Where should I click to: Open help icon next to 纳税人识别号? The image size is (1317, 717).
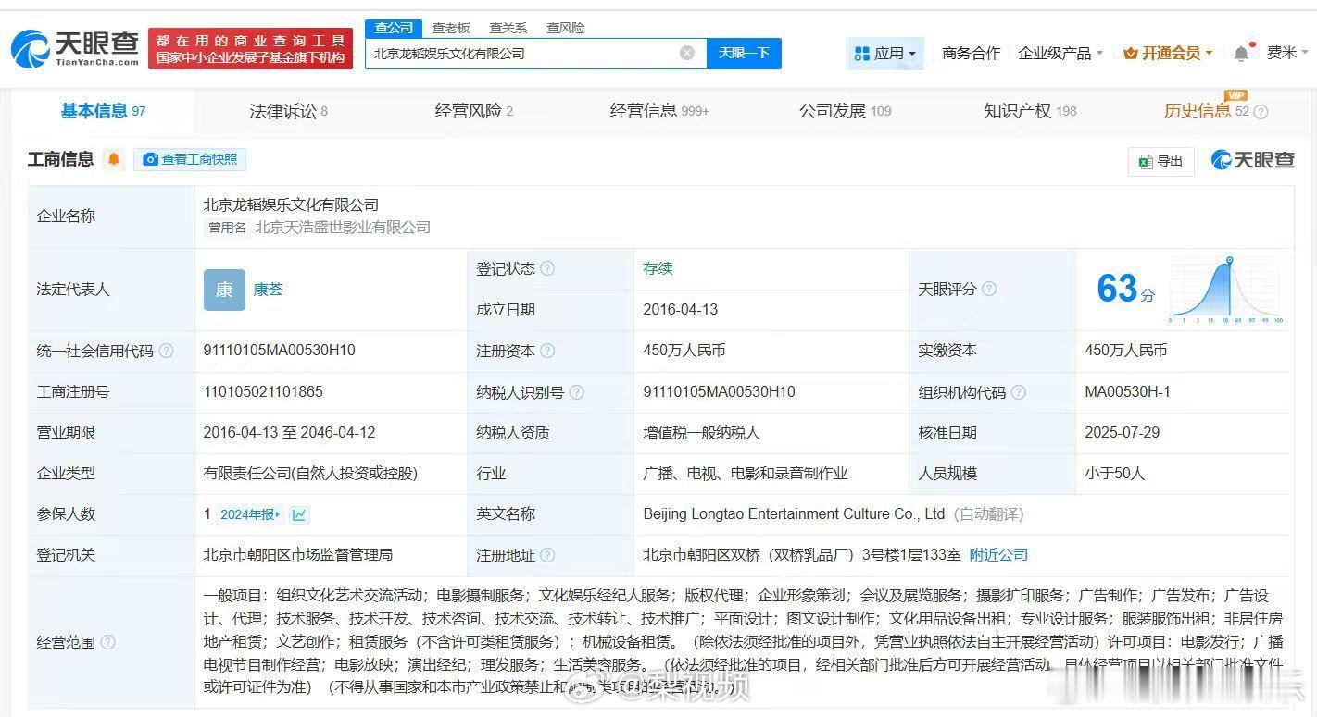[576, 392]
